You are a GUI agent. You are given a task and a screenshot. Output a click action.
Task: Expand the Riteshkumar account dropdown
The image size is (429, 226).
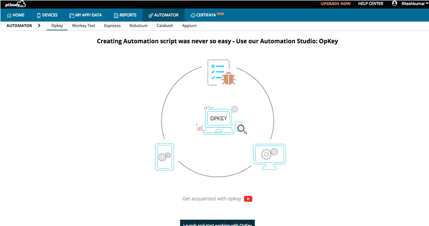point(415,4)
